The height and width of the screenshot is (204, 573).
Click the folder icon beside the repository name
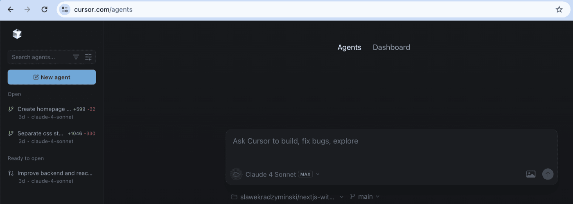pyautogui.click(x=234, y=197)
